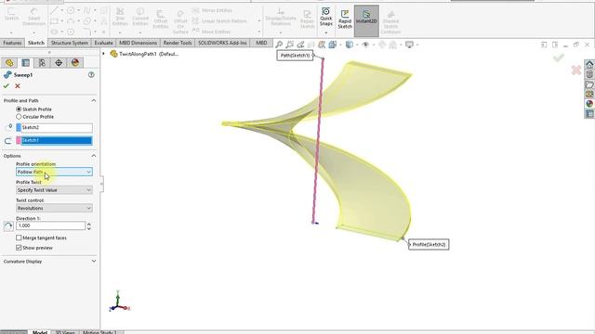The width and height of the screenshot is (595, 334).
Task: Accept Sweep1 with the green checkmark
Action: point(7,86)
